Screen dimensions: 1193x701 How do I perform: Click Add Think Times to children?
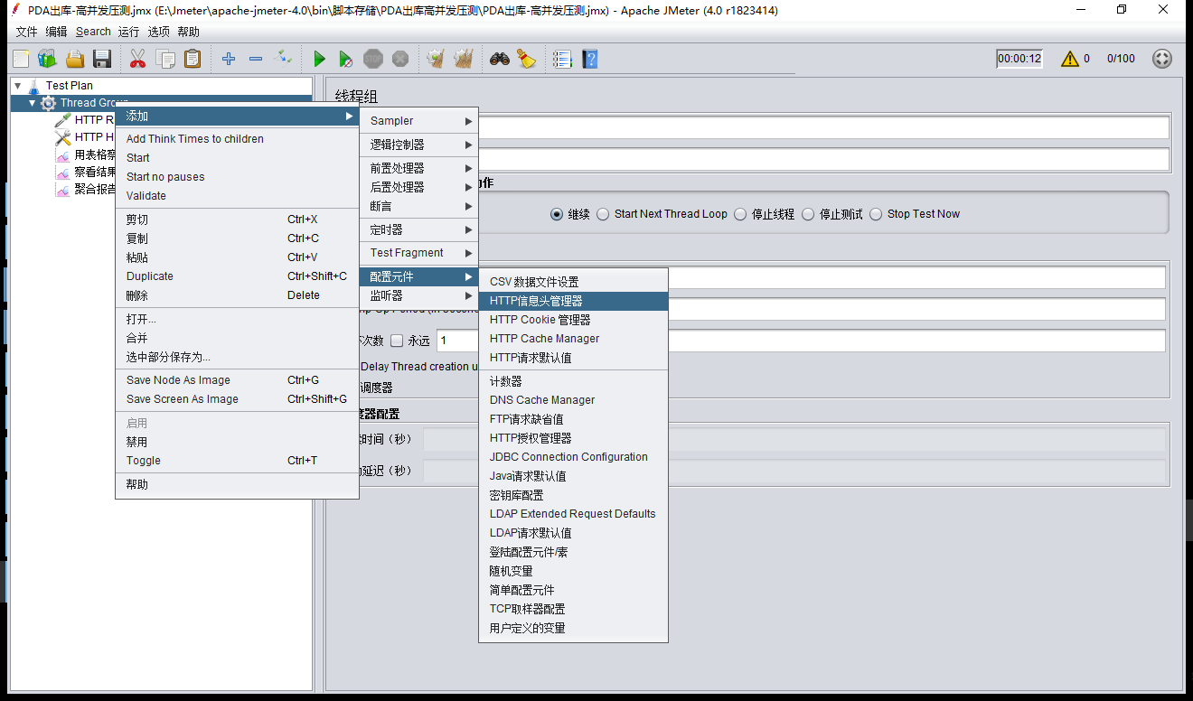194,138
